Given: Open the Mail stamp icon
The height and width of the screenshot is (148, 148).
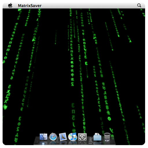Looking at the screenshot, I should (63, 137).
